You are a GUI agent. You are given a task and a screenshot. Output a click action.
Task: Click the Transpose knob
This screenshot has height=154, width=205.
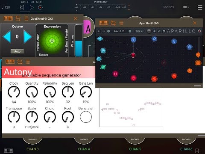pos(14,117)
